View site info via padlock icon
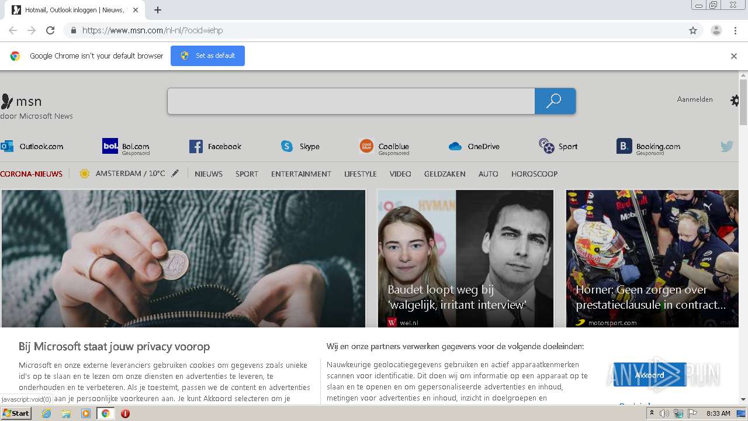 (x=73, y=30)
